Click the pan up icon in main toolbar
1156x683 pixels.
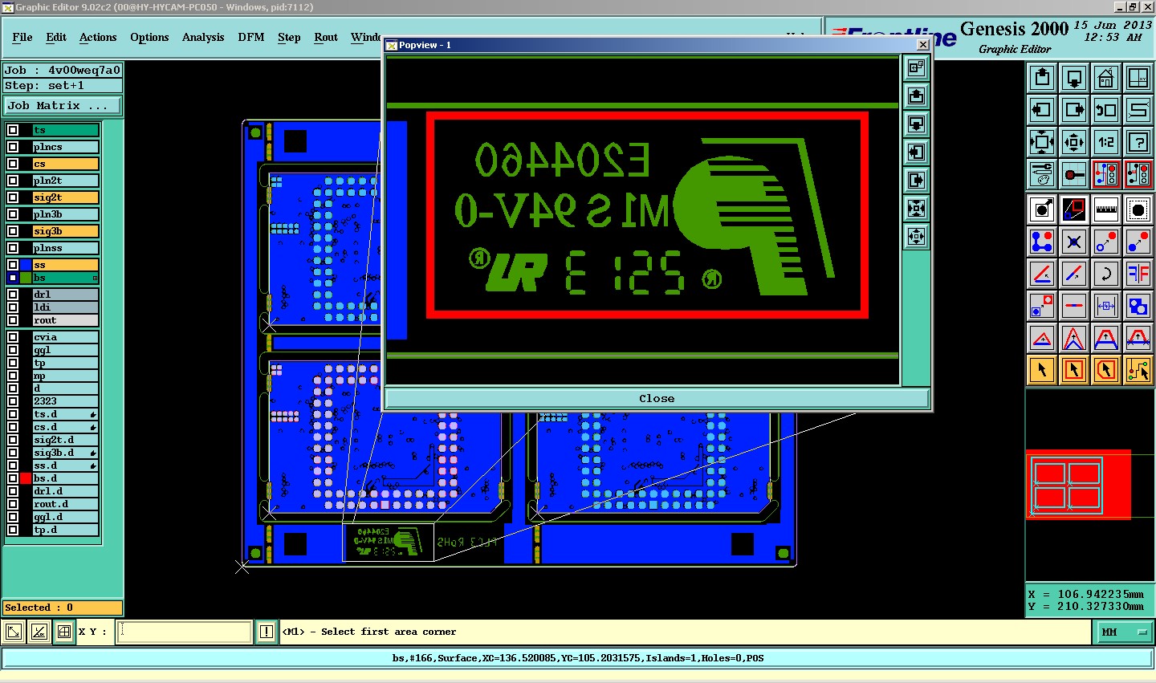(1042, 78)
